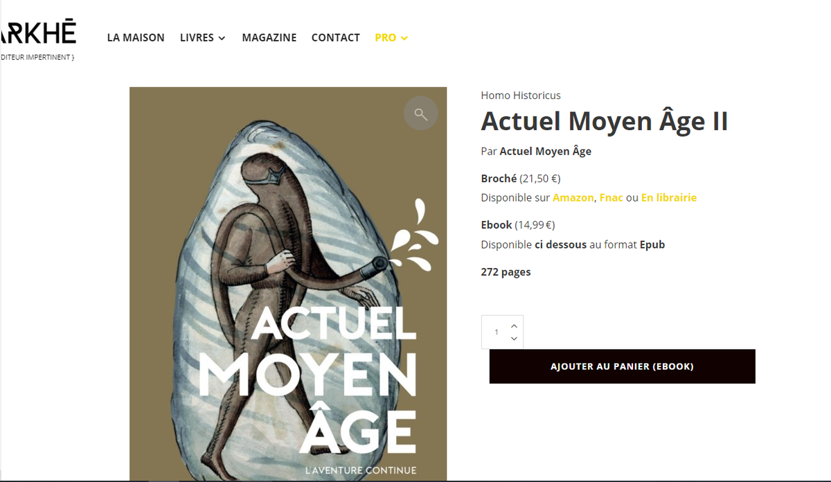
Task: Click the magnifier zoom icon on book cover
Action: coord(421,114)
